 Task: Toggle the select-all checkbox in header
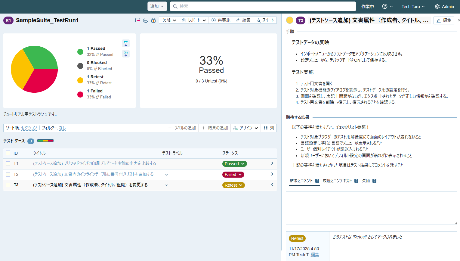8,153
